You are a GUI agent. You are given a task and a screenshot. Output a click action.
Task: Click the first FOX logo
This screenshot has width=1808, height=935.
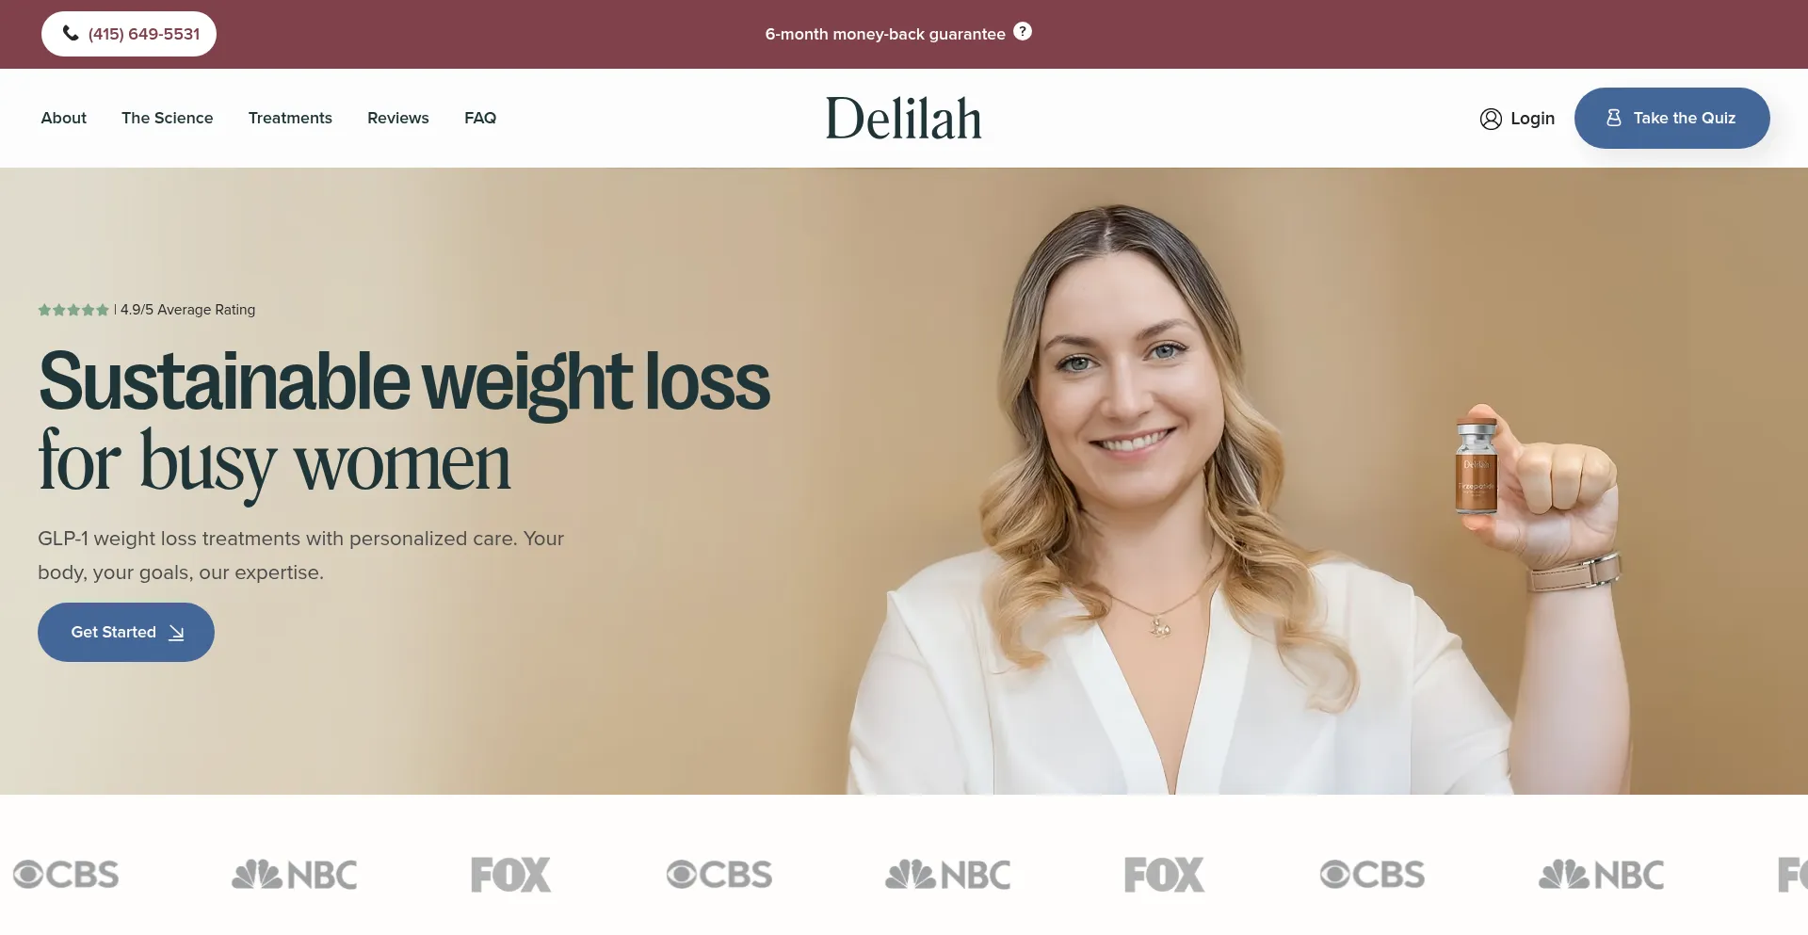coord(511,875)
